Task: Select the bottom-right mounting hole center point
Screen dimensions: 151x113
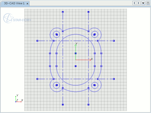Action: [x=94, y=85]
